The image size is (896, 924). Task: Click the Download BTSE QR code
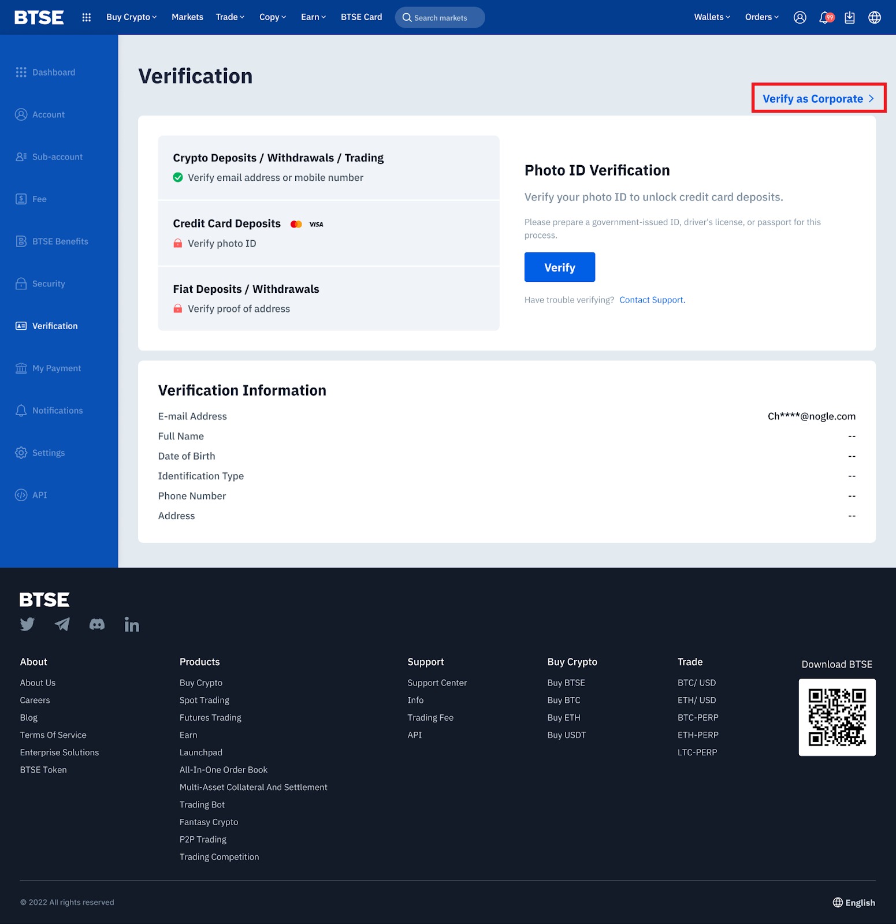[x=837, y=717]
